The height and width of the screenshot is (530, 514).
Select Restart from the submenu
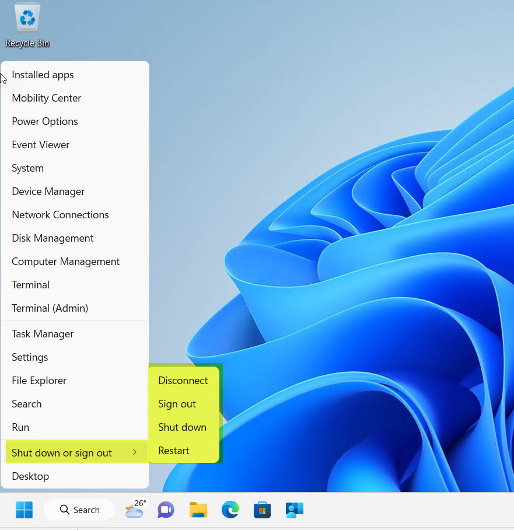(x=173, y=450)
